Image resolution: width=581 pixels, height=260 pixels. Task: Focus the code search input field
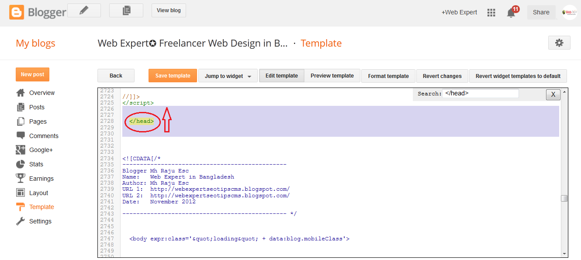[481, 93]
